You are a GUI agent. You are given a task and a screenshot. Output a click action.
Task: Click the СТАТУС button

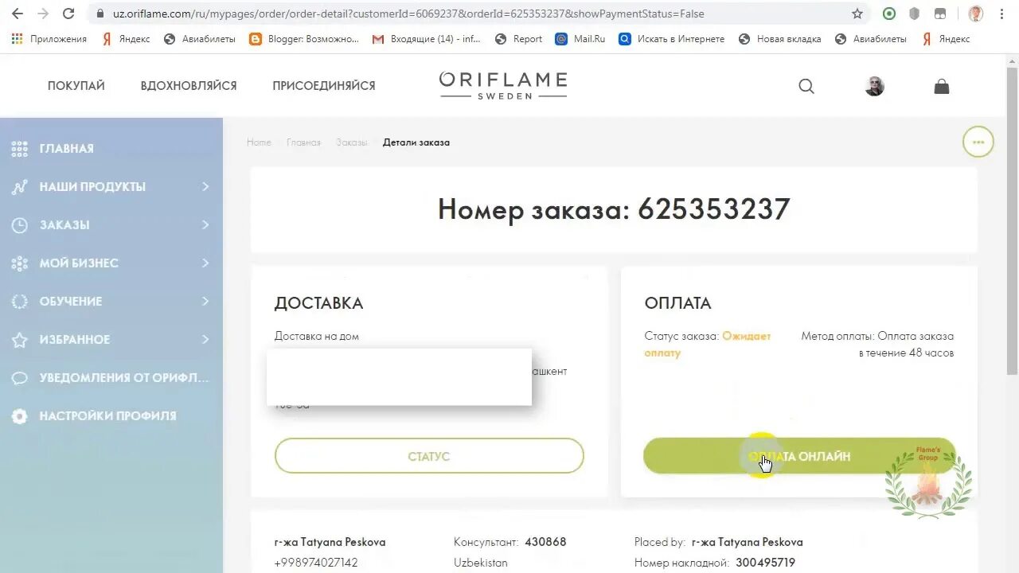click(429, 456)
